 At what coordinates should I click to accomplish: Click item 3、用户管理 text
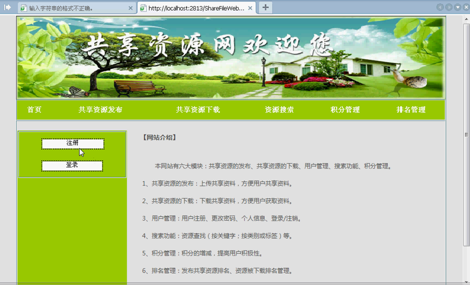[x=222, y=218]
